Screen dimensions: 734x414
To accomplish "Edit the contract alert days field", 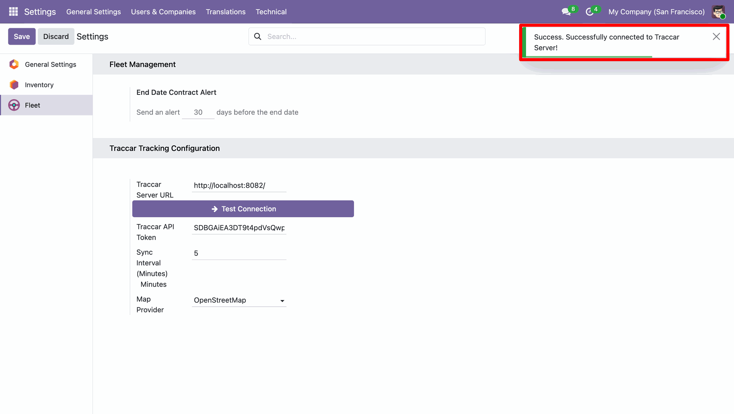I will [x=198, y=112].
